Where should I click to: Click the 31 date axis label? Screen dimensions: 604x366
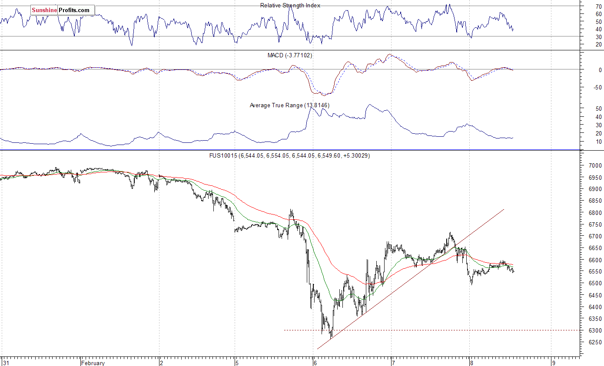tap(5, 363)
